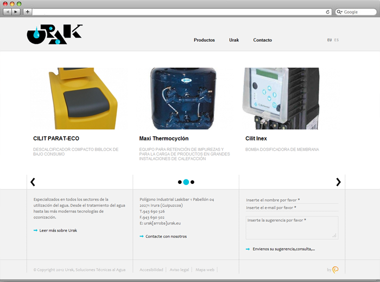Click the EQUIPO PARA RETENCIÓN DE IMPUREZAS description
Screen dimensions: 380x282
point(185,154)
